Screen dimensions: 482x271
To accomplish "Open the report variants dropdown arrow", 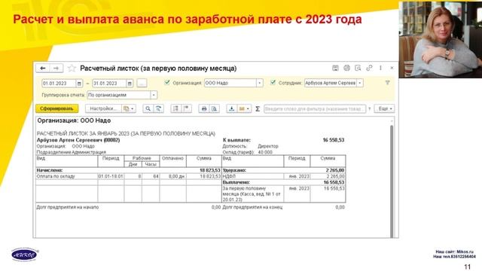I will pos(133,108).
